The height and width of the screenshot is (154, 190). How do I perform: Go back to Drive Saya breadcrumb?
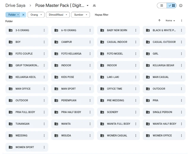pyautogui.click(x=15, y=5)
